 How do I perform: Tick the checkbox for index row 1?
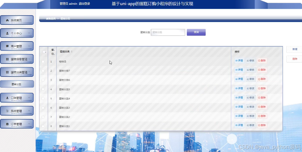pyautogui.click(x=43, y=62)
